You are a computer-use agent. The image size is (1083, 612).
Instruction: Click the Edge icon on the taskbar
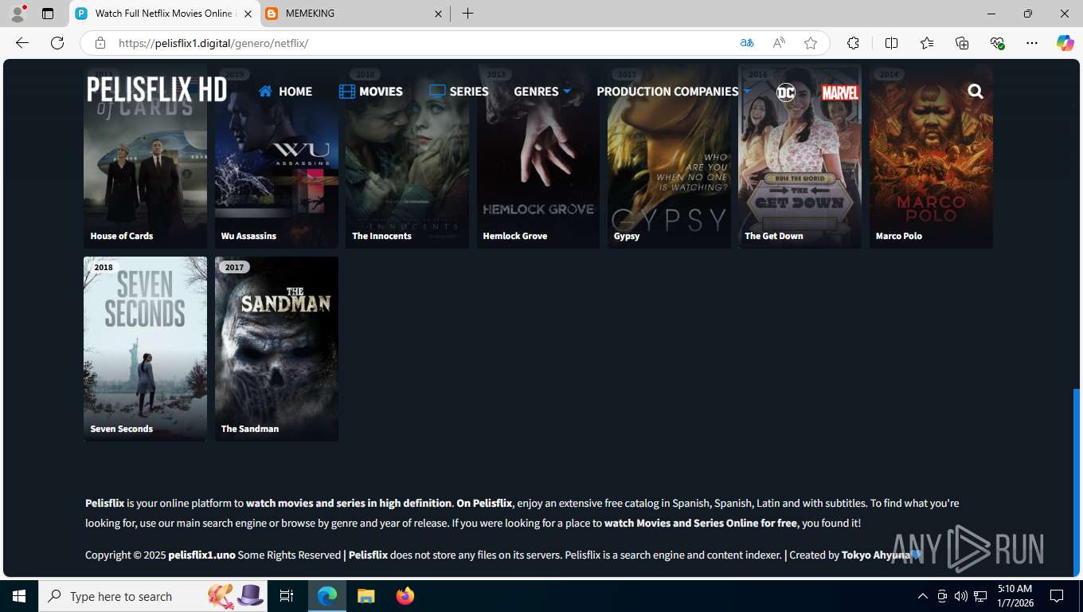tap(327, 596)
